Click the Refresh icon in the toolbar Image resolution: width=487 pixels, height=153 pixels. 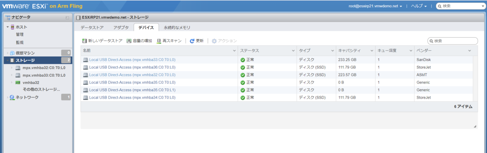click(x=192, y=41)
